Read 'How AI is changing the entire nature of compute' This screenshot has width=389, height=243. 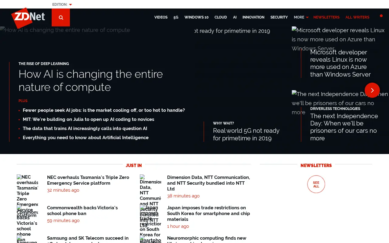point(91,80)
